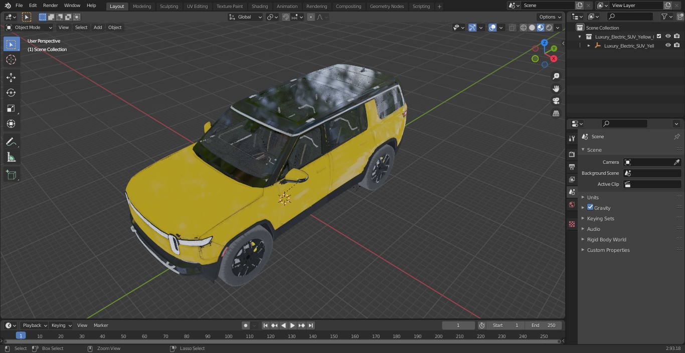Activate the Move tool
This screenshot has width=685, height=353.
[11, 77]
